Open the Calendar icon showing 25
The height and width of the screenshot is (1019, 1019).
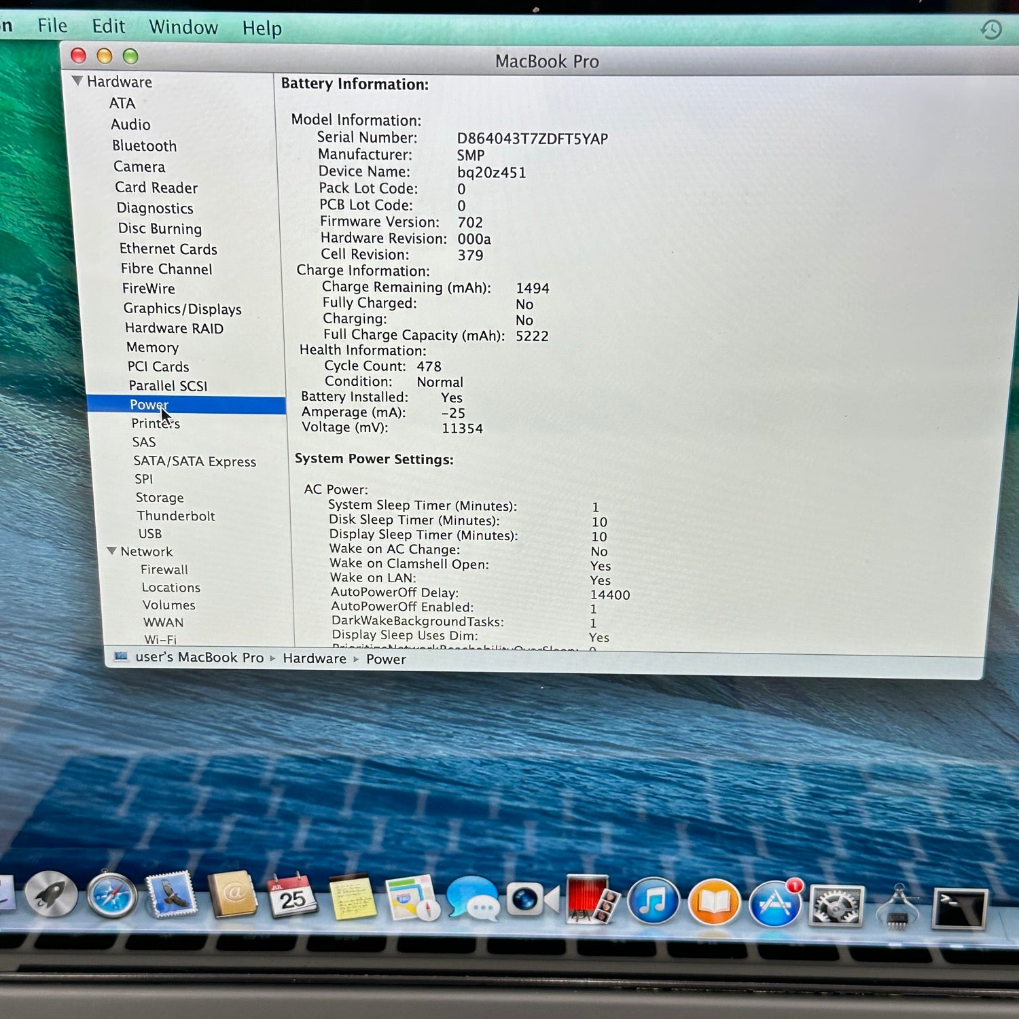[x=293, y=896]
